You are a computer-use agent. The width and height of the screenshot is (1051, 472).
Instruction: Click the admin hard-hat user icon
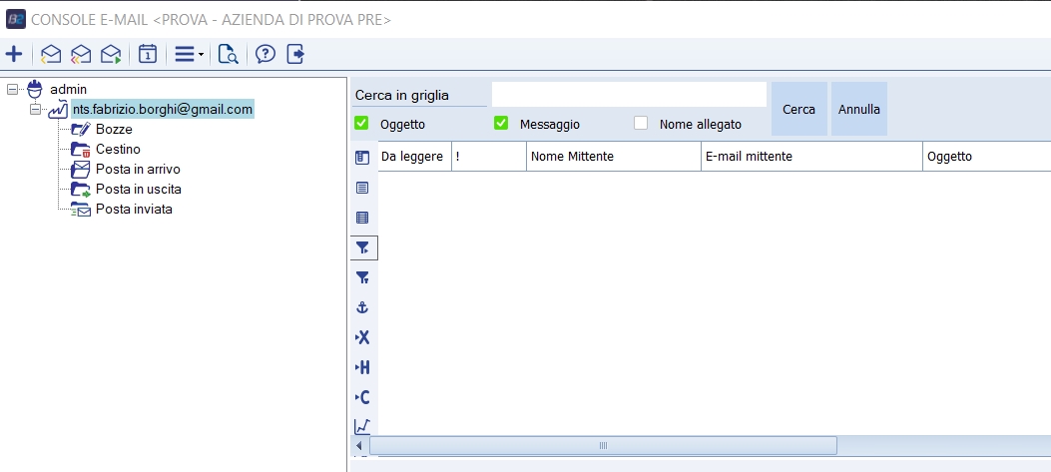point(35,89)
